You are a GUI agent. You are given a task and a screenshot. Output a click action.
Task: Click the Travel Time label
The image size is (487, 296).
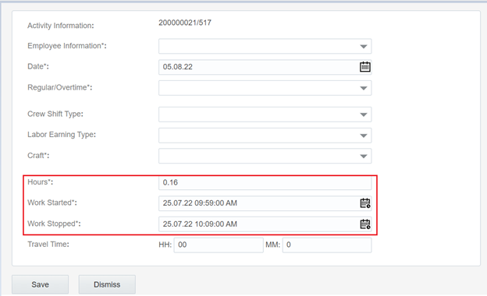point(48,245)
